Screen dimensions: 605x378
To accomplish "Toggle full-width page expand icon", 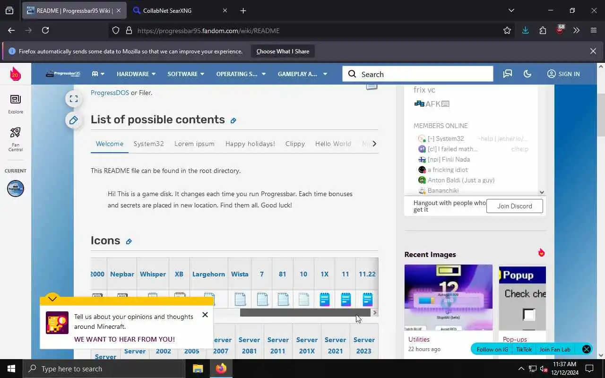I will (x=74, y=99).
